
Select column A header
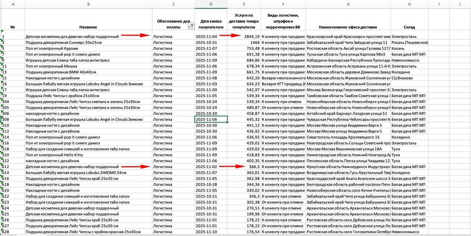13,4
